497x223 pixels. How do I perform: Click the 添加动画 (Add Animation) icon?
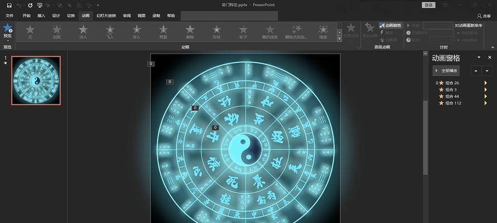(x=370, y=27)
